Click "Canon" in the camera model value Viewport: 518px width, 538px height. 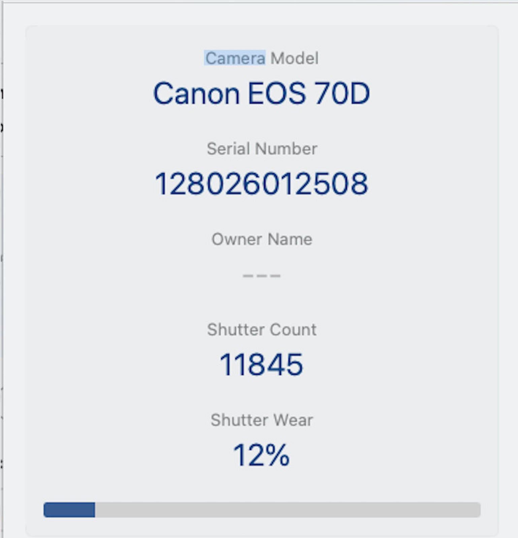[196, 93]
